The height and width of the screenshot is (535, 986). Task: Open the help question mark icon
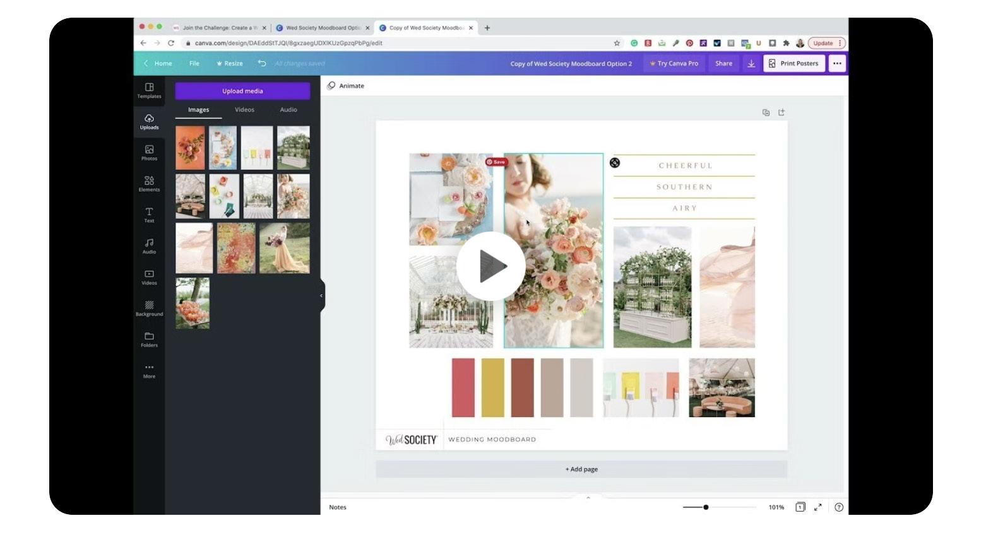(839, 507)
